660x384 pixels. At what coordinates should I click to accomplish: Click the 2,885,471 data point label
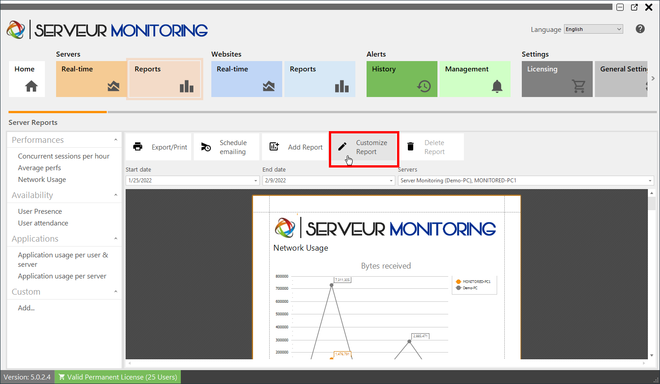(420, 336)
